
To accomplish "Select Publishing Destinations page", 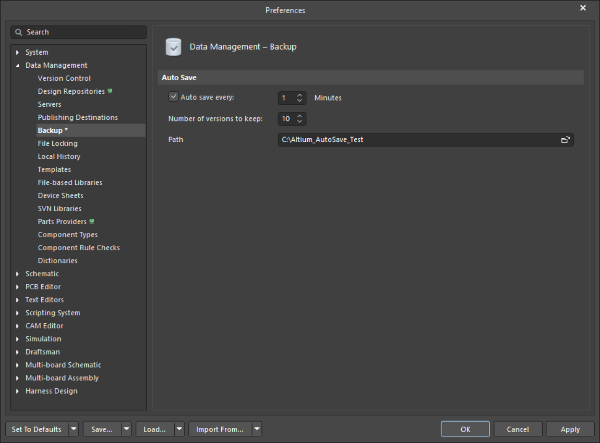I will click(78, 117).
